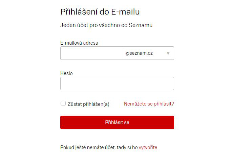Click the "Jeden účet pro všechno" subtitle
This screenshot has width=231, height=162.
[106, 25]
